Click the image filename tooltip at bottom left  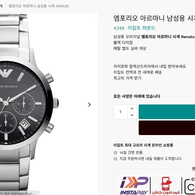click(19, 193)
